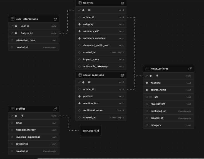Select the auth.users.id reference node
This screenshot has width=204, height=159.
(91, 130)
